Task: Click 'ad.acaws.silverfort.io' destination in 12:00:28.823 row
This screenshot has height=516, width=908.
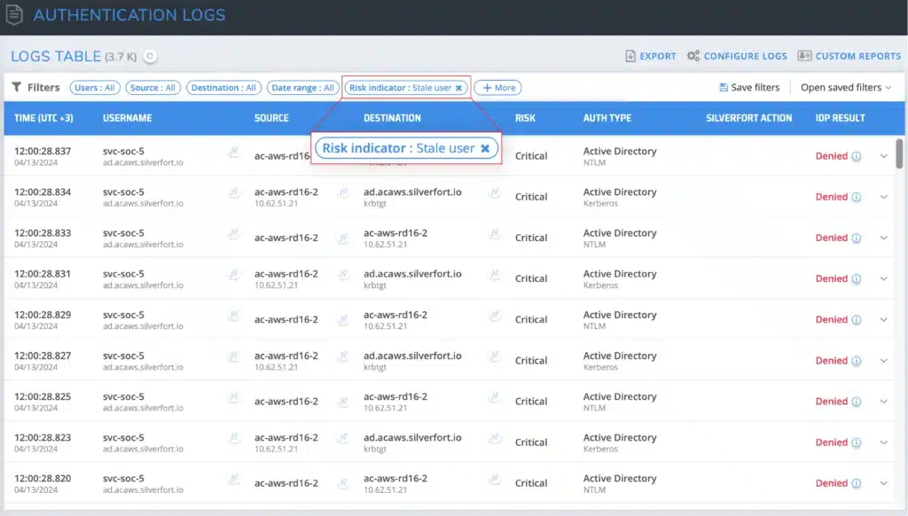Action: [x=412, y=438]
